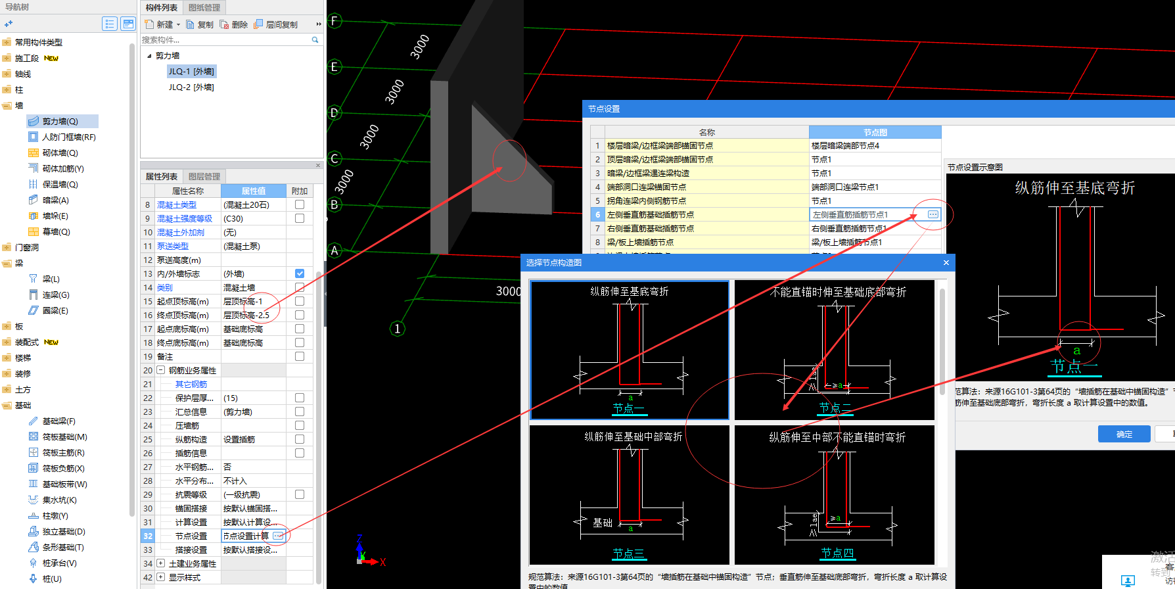
Task: Click the 混凝土外加剂 property link
Action: 181,232
